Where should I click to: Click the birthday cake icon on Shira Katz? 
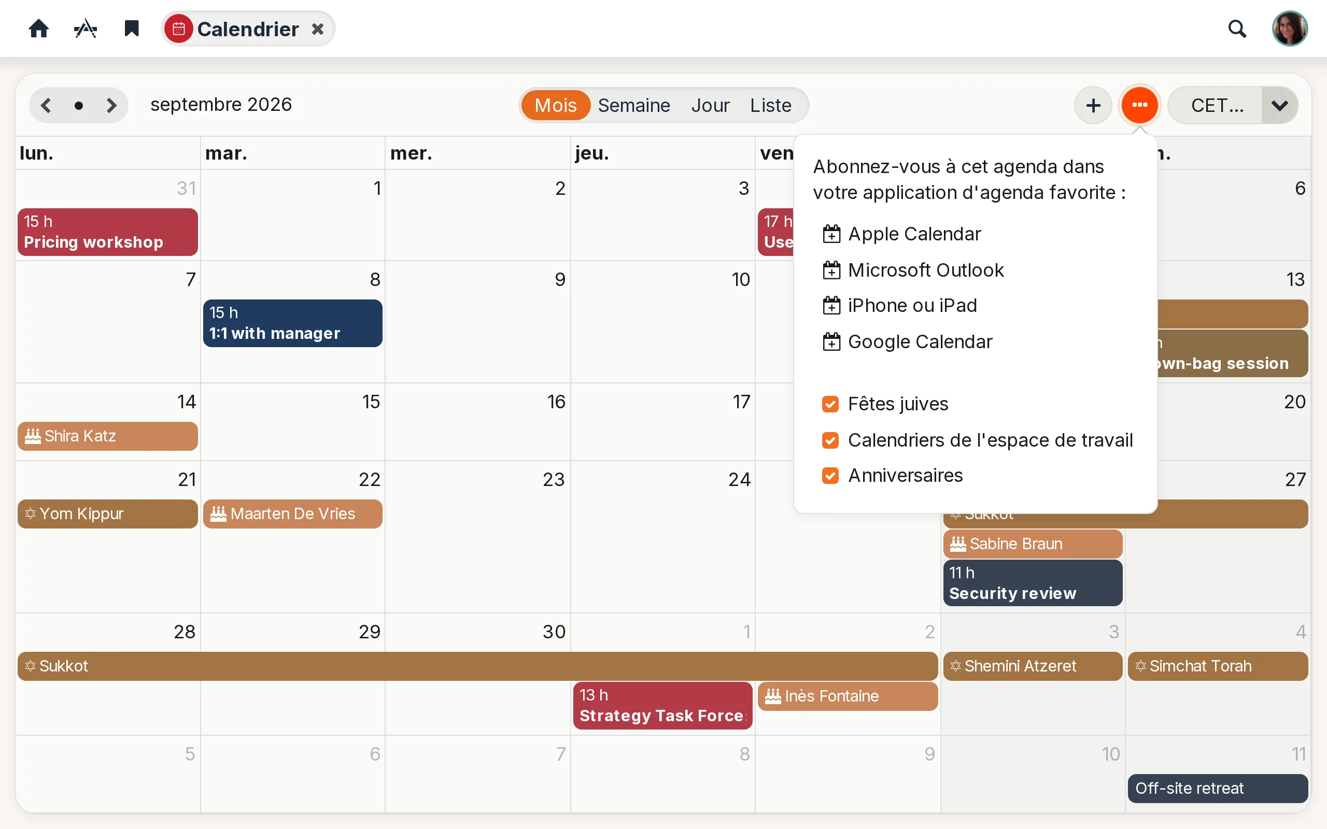[x=33, y=436]
